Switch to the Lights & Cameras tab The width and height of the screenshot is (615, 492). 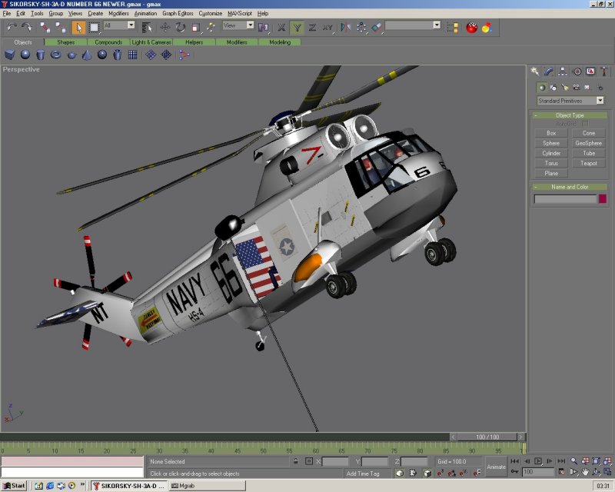(x=151, y=42)
